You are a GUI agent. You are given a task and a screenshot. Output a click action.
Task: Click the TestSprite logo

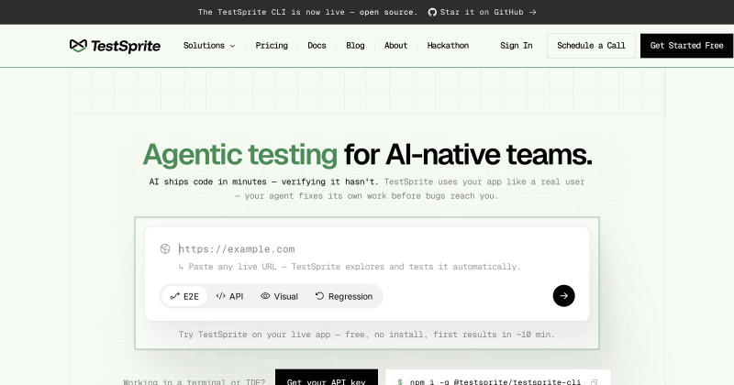(115, 46)
